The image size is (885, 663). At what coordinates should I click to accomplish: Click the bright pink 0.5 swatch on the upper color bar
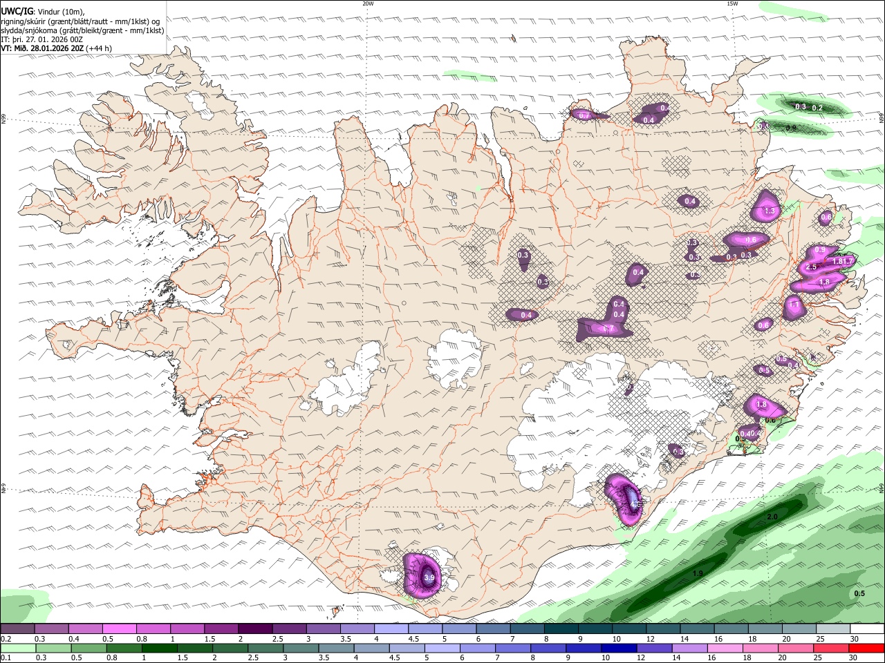119,629
